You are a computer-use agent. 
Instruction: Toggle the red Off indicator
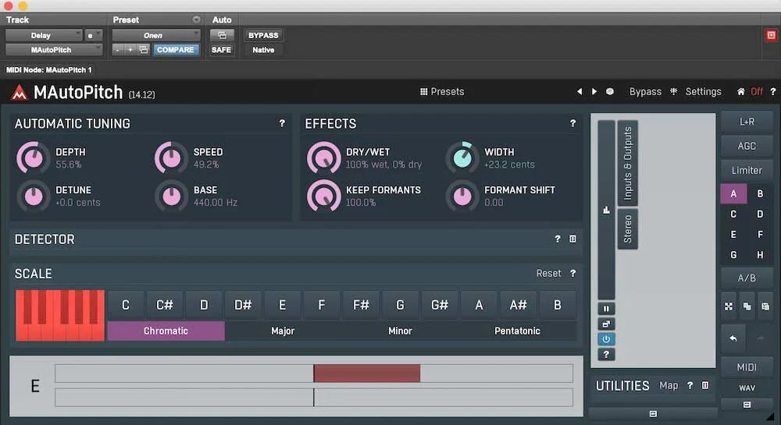point(757,91)
